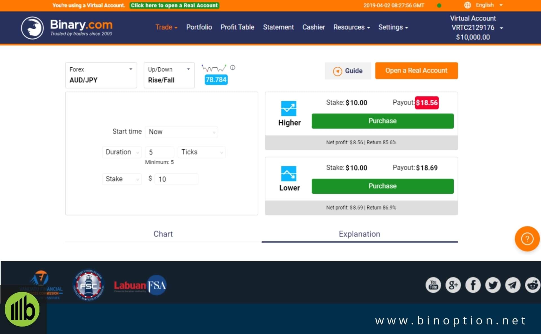The height and width of the screenshot is (334, 541).
Task: Go to Portfolio
Action: click(x=199, y=27)
